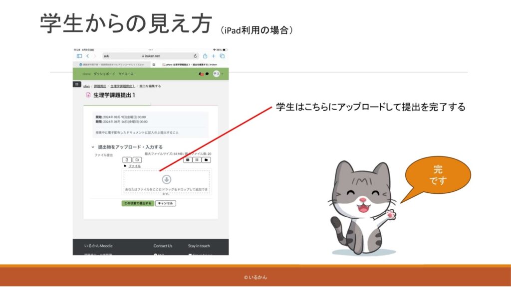The image size is (511, 287).
Task: Open ダッシュボード in the navigation bar
Action: pyautogui.click(x=104, y=74)
